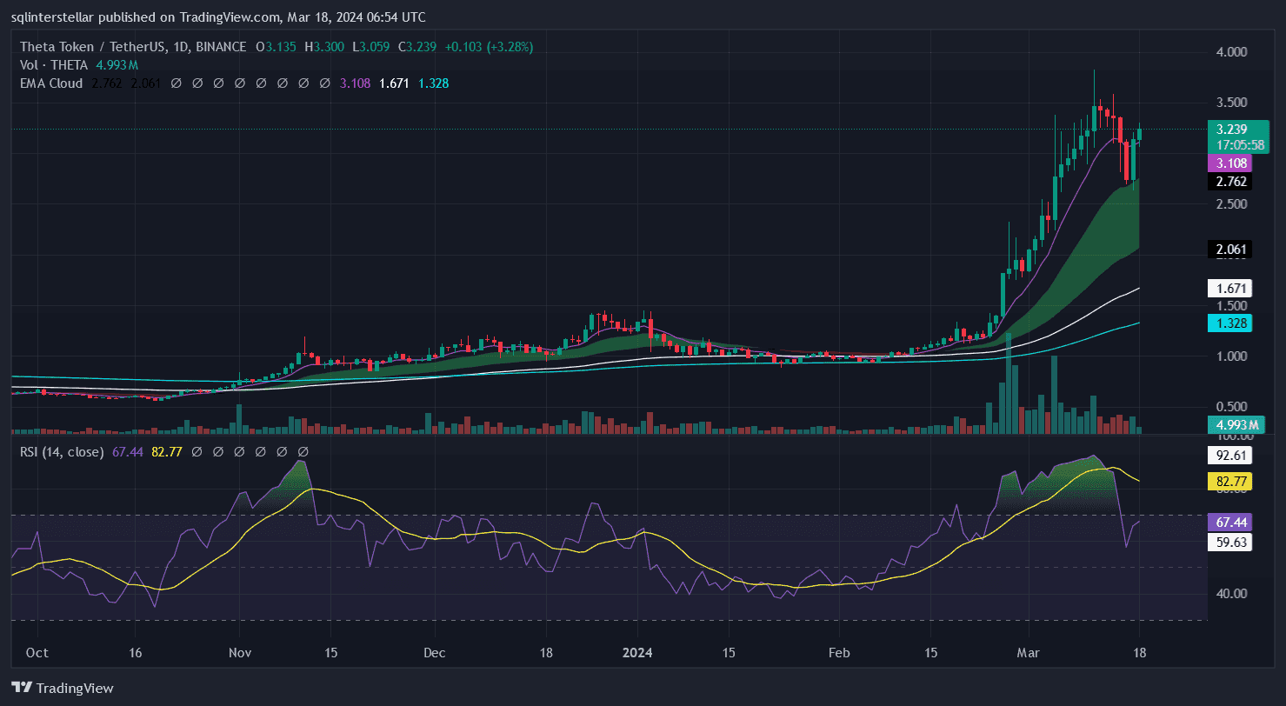
Task: Click the Nov label on time axis
Action: coord(241,653)
